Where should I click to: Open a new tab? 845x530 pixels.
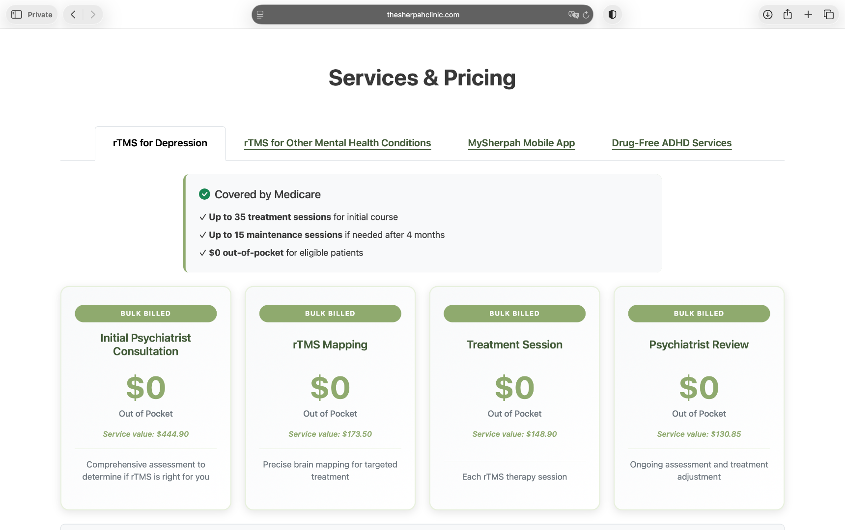(x=808, y=15)
